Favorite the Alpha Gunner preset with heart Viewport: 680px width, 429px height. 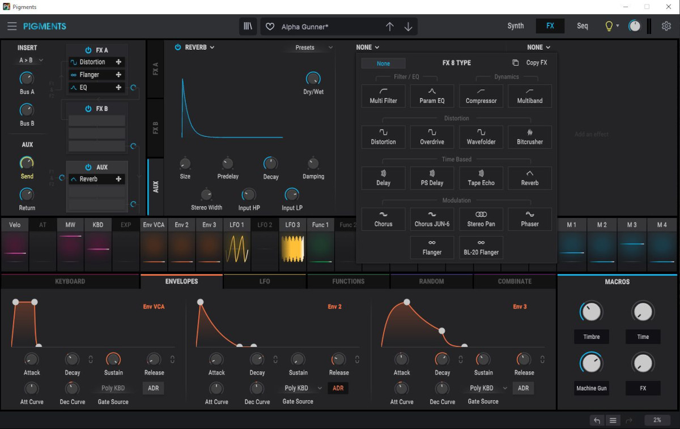(270, 27)
